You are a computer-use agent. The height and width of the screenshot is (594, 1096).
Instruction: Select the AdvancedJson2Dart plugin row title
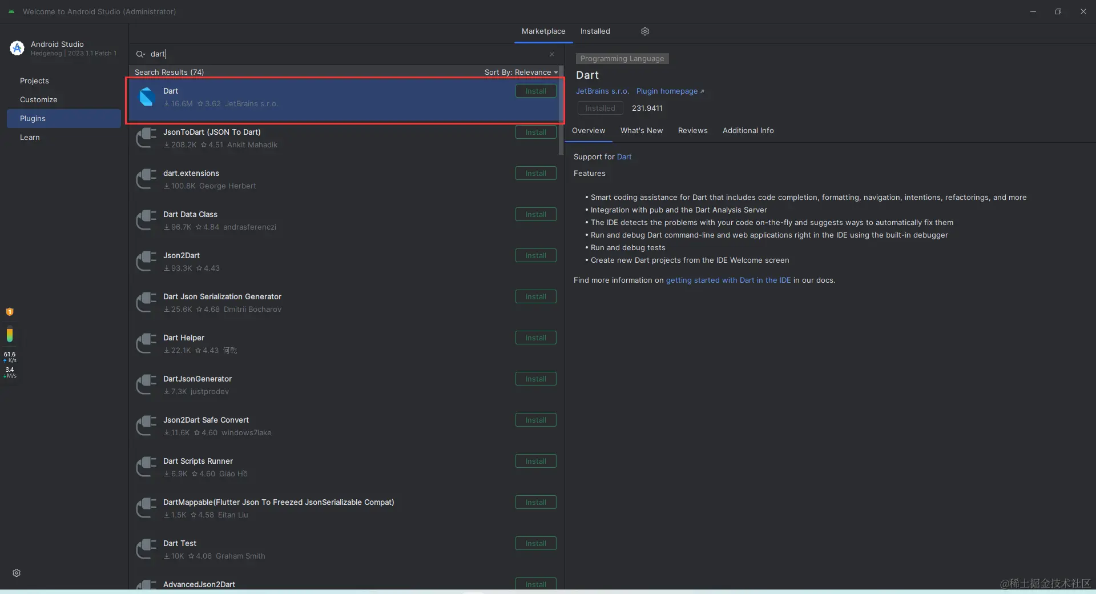coord(199,584)
